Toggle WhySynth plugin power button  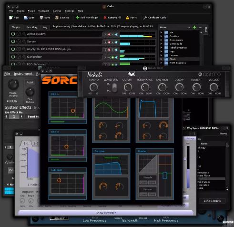(13, 49)
